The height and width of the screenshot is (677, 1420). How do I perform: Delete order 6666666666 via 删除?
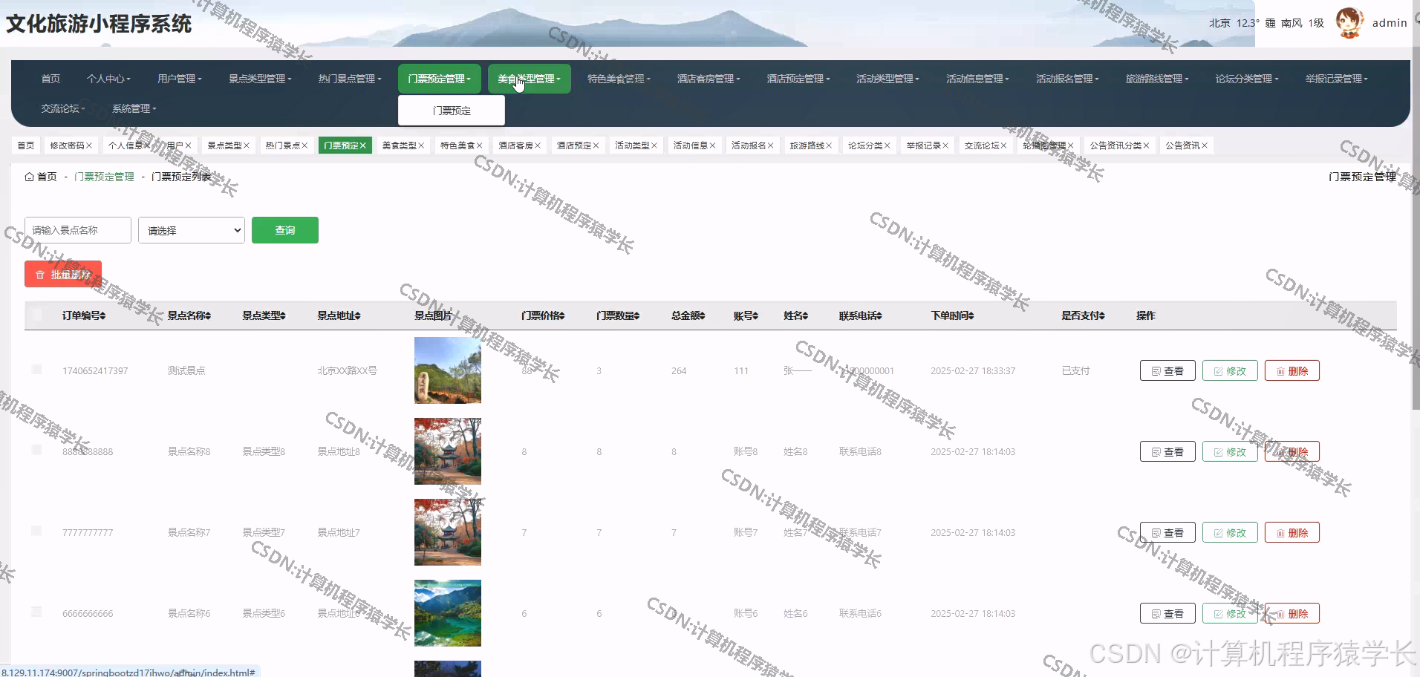click(1292, 613)
